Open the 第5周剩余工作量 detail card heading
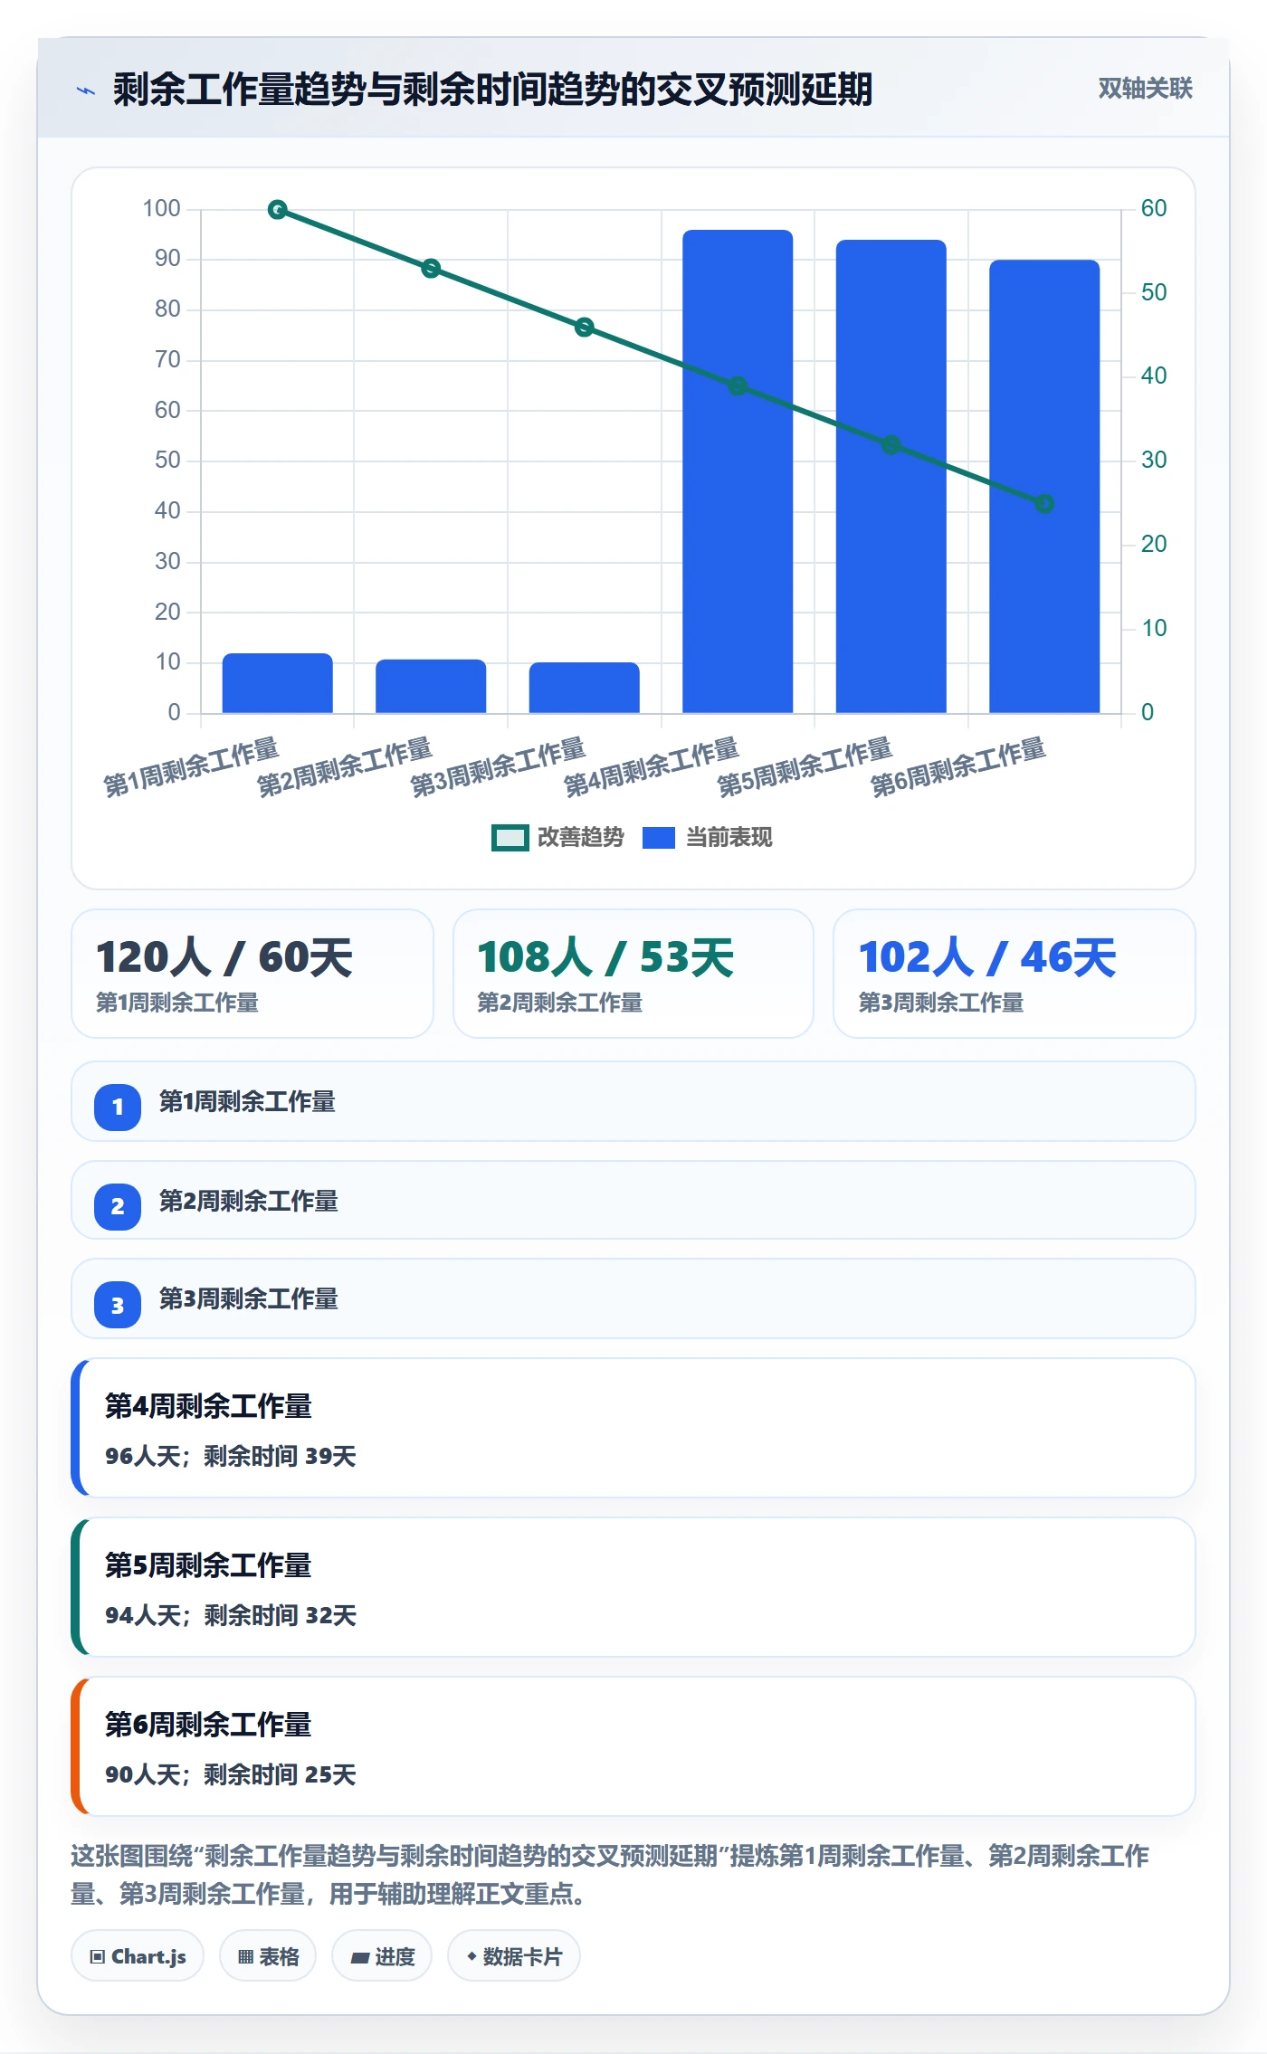 (x=208, y=1565)
